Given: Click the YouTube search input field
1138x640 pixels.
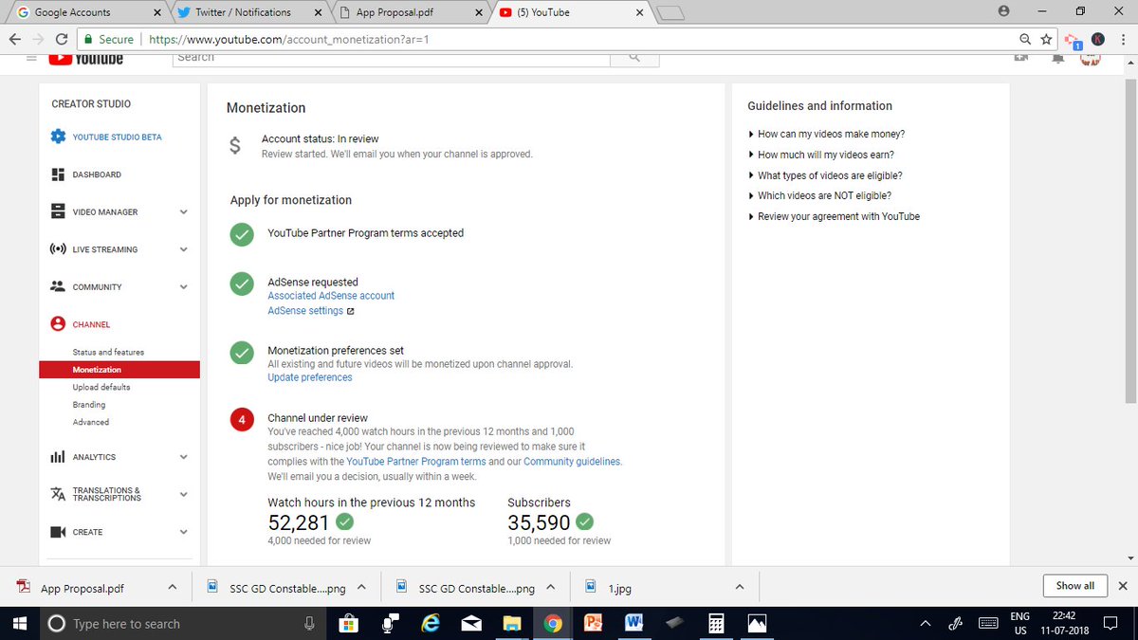Looking at the screenshot, I should pos(392,58).
